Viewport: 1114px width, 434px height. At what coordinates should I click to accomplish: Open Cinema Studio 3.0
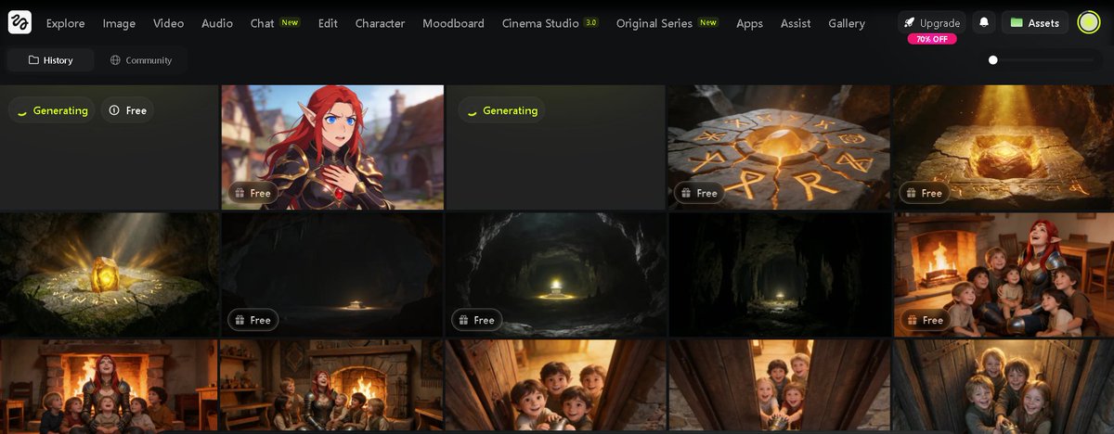pyautogui.click(x=540, y=23)
